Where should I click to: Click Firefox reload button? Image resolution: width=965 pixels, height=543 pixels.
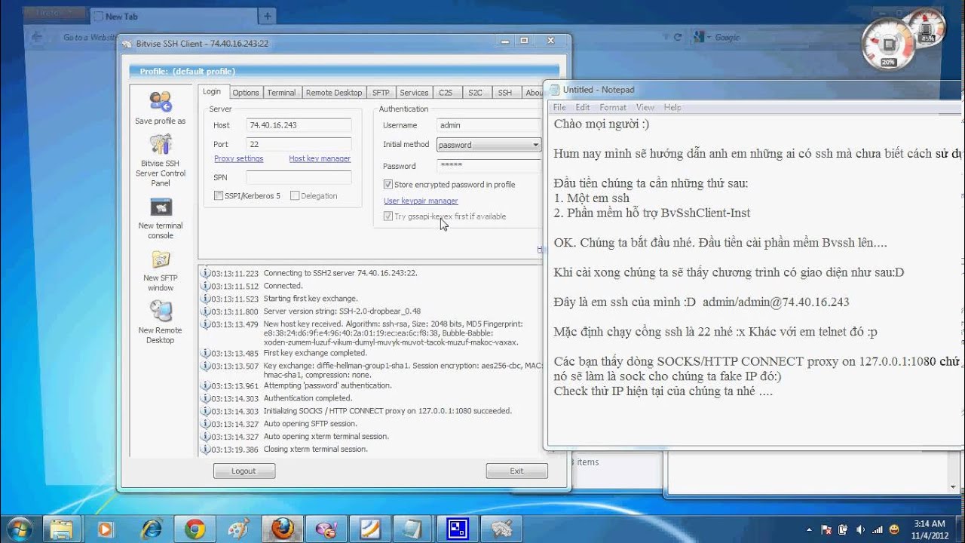click(678, 36)
